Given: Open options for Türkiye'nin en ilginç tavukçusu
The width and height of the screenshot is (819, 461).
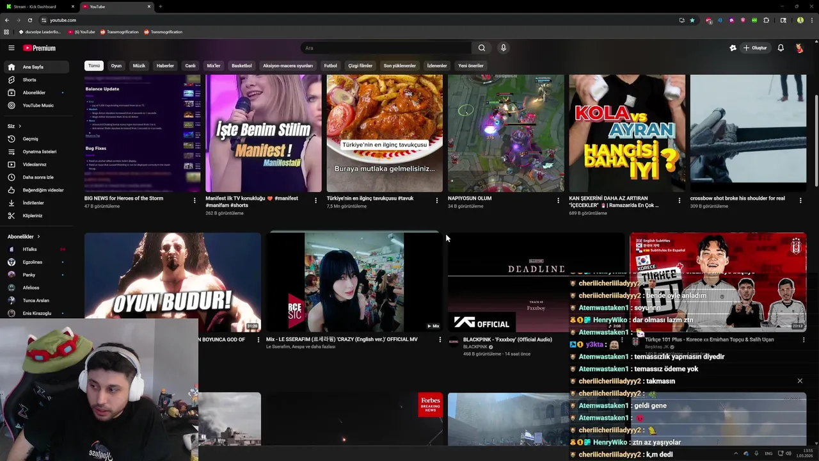Looking at the screenshot, I should coord(437,200).
